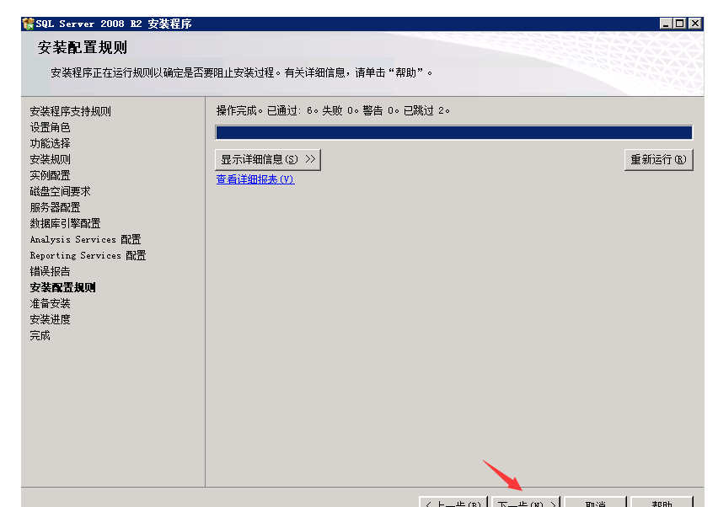The image size is (718, 507).
Task: Go back with the 上一步(B) button
Action: (453, 503)
